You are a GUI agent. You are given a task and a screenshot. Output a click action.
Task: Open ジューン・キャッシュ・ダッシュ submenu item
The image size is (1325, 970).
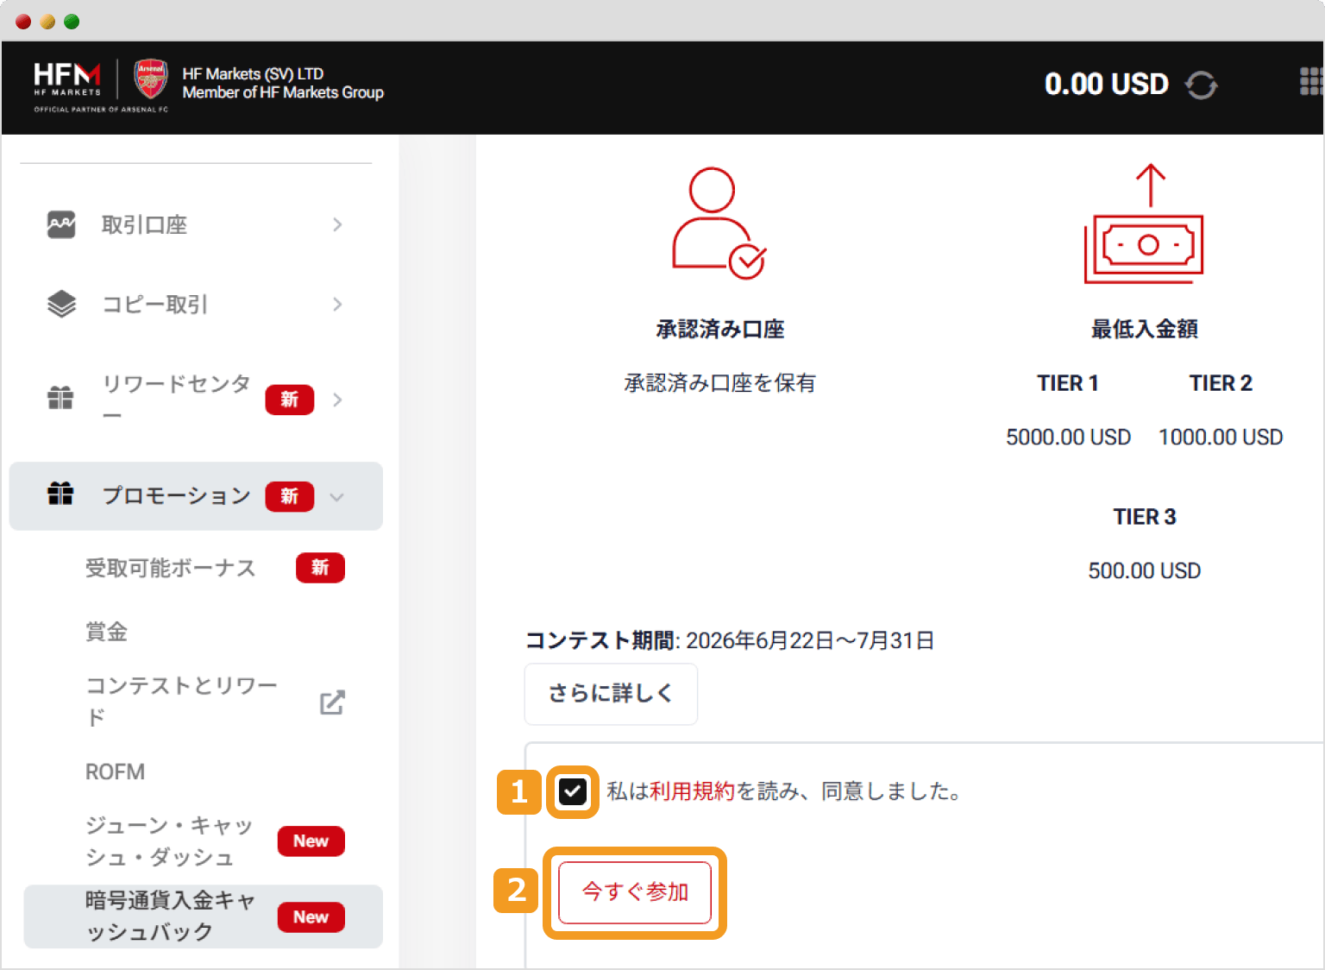click(x=169, y=841)
